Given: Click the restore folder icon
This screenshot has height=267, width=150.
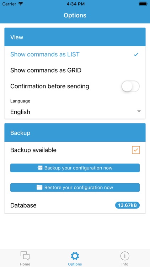Looking at the screenshot, I should point(39,188).
